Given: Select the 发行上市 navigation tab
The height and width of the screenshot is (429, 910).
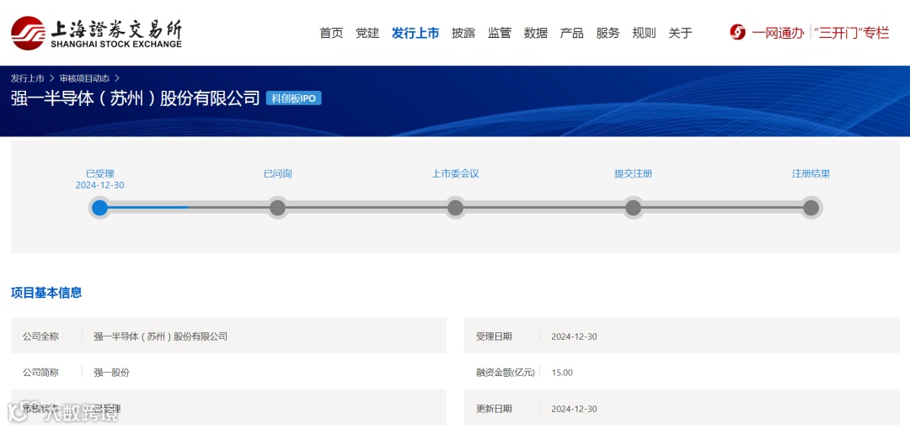Looking at the screenshot, I should (x=415, y=33).
